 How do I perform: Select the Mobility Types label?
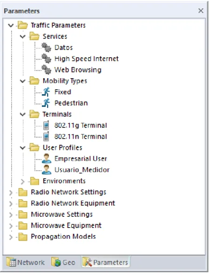pyautogui.click(x=65, y=81)
